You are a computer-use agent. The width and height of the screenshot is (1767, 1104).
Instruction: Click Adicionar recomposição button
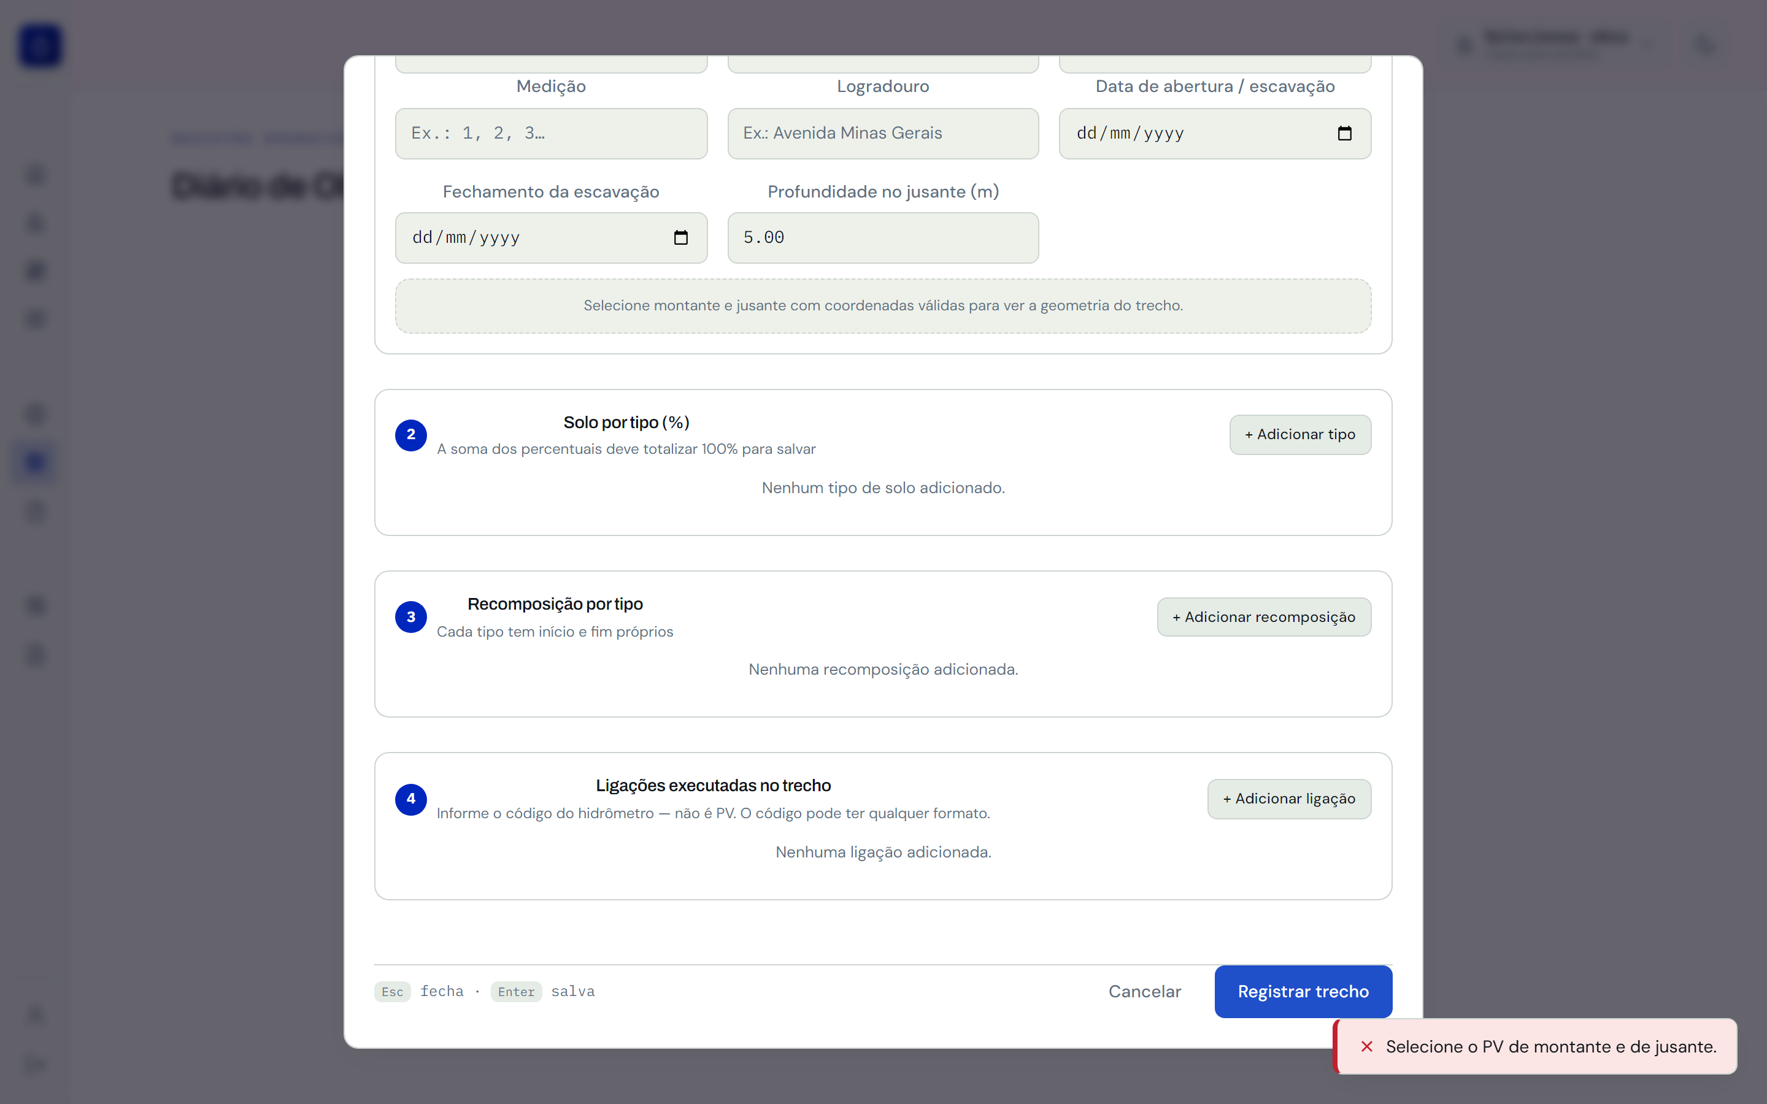pyautogui.click(x=1264, y=618)
